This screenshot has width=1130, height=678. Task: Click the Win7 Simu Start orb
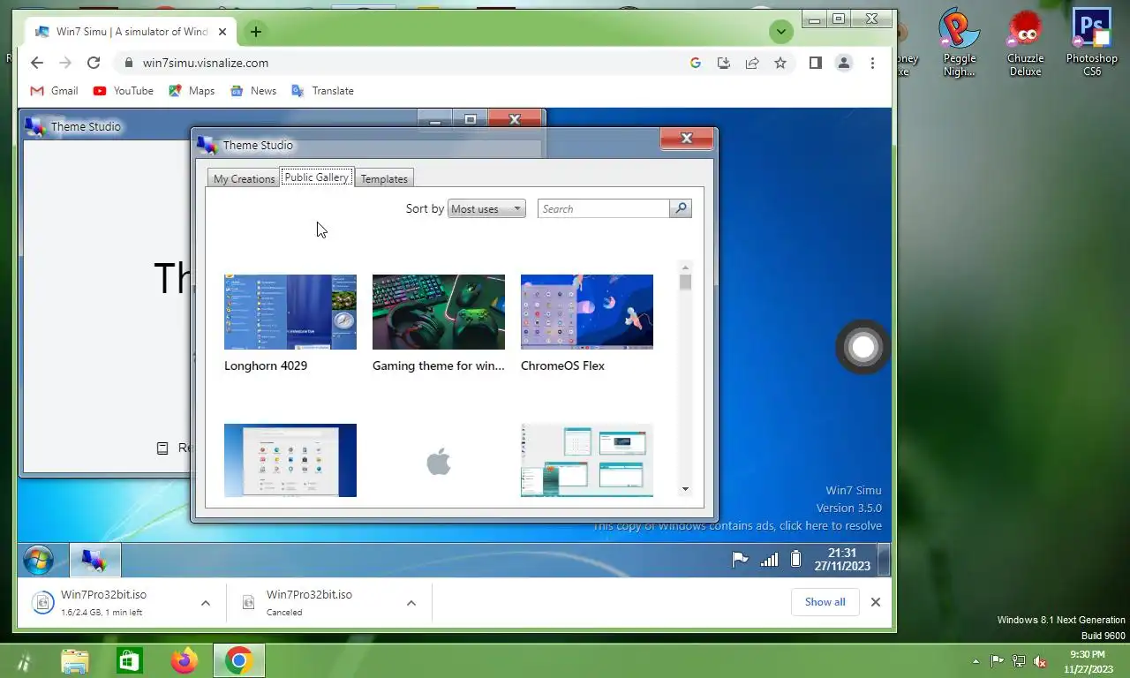click(x=38, y=560)
